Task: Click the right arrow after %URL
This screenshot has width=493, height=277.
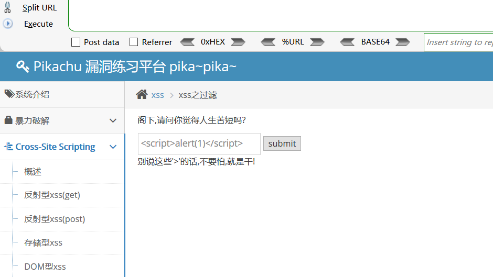Action: point(317,42)
